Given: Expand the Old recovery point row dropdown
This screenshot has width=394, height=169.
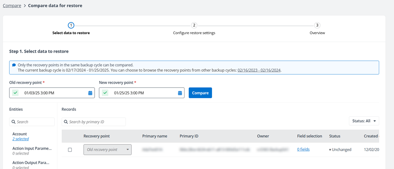Looking at the screenshot, I should (x=108, y=150).
